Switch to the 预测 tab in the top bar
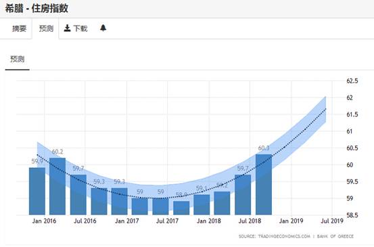 click(x=46, y=28)
